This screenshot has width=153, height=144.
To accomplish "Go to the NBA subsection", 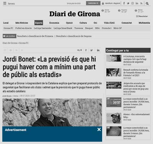I will coord(97,28).
